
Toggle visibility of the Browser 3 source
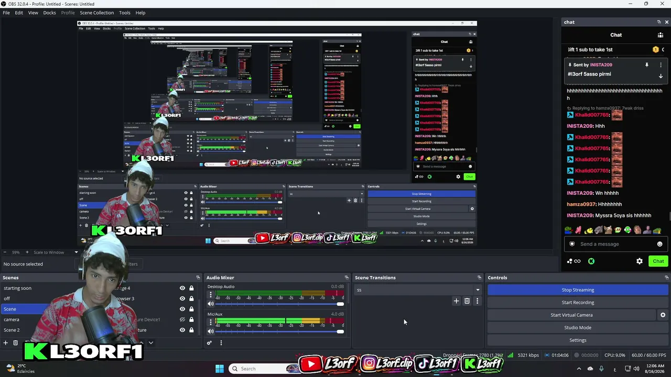(182, 298)
